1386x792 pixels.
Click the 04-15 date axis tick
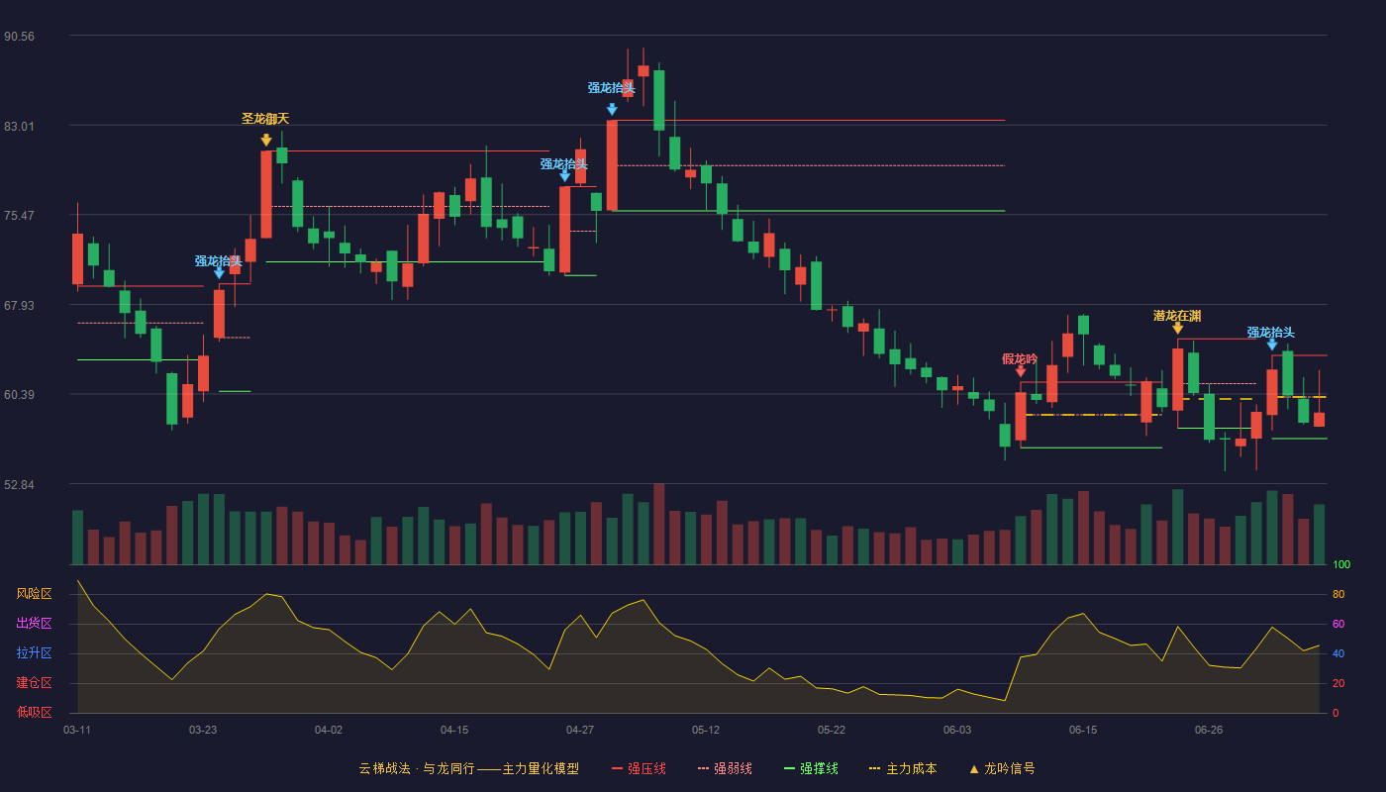pyautogui.click(x=454, y=730)
